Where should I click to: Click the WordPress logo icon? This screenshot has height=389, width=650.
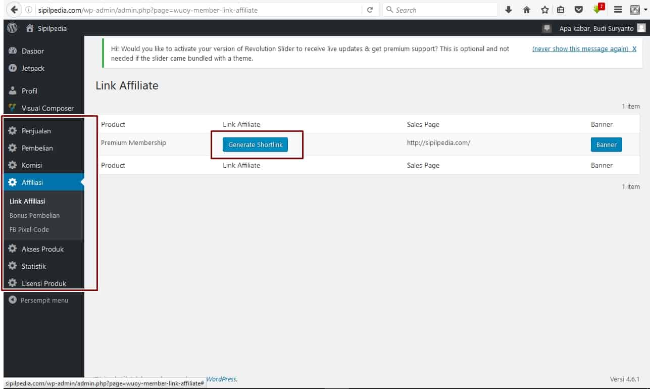[12, 28]
